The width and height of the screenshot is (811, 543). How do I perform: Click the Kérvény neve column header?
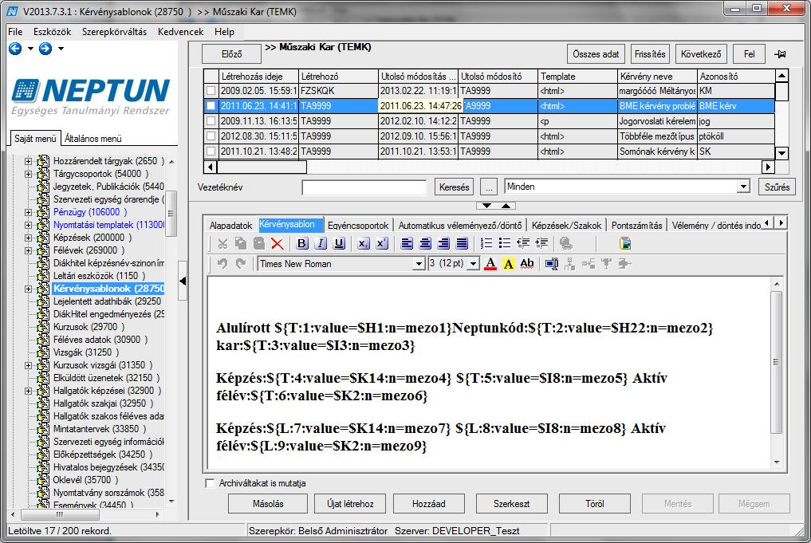pyautogui.click(x=657, y=77)
